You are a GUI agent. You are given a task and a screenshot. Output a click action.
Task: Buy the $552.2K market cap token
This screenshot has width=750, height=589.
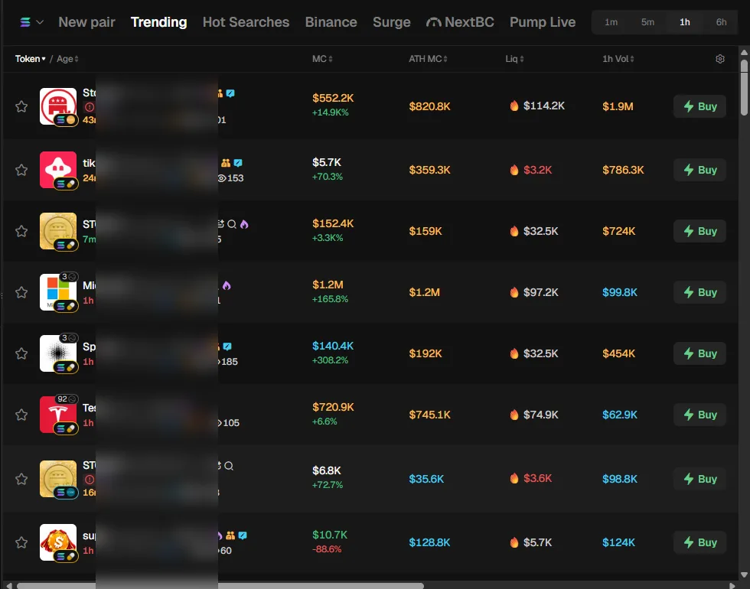point(699,106)
